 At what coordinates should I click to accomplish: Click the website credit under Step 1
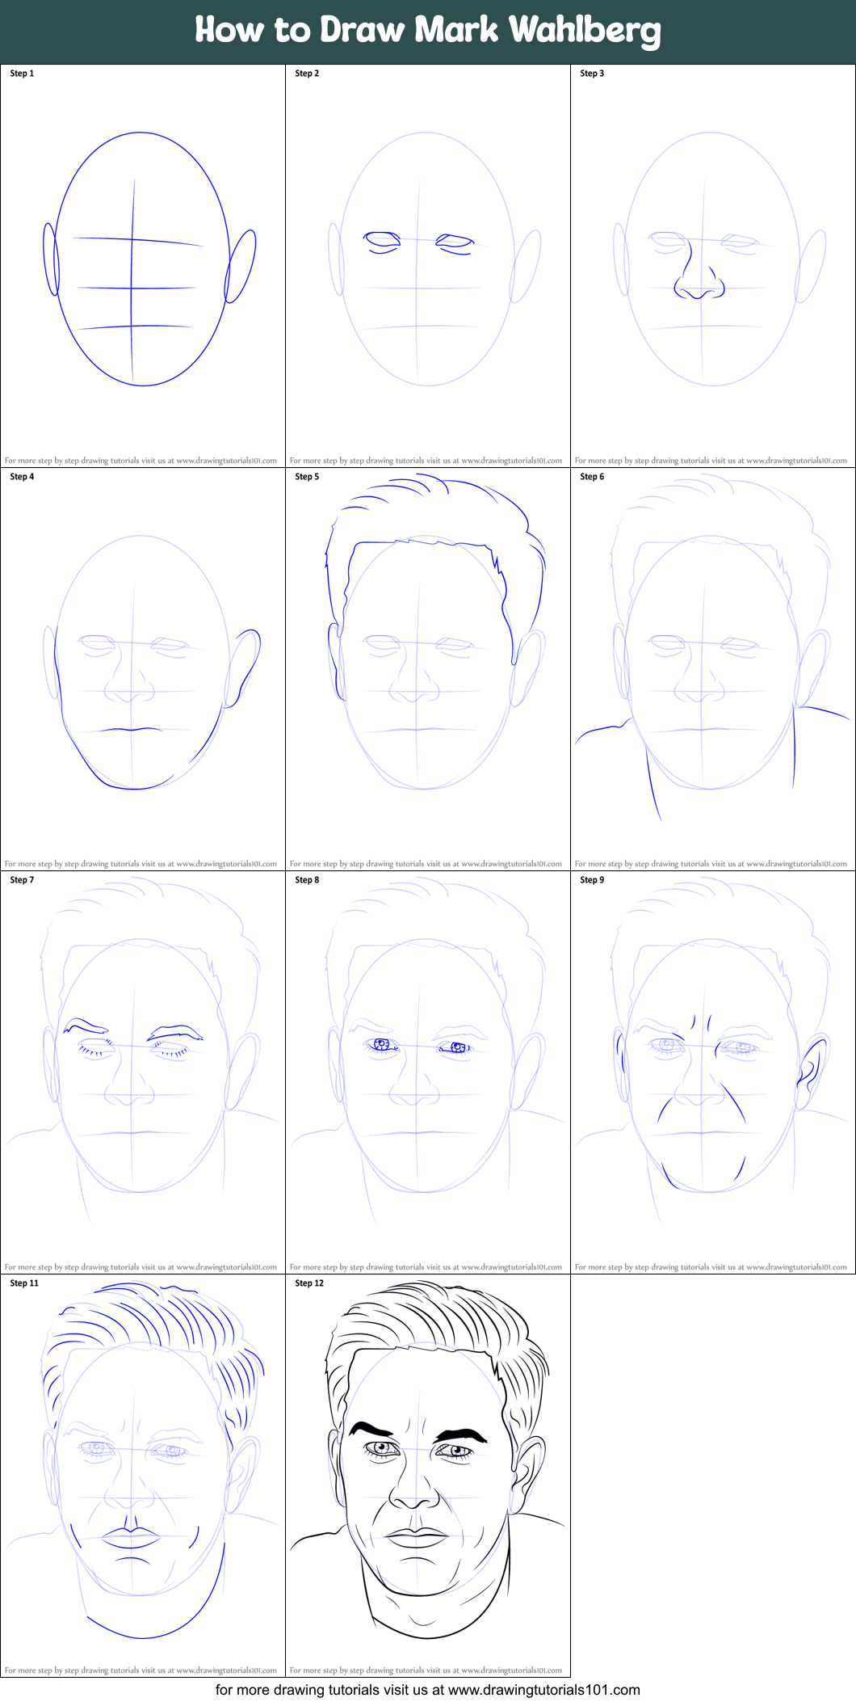coord(141,461)
